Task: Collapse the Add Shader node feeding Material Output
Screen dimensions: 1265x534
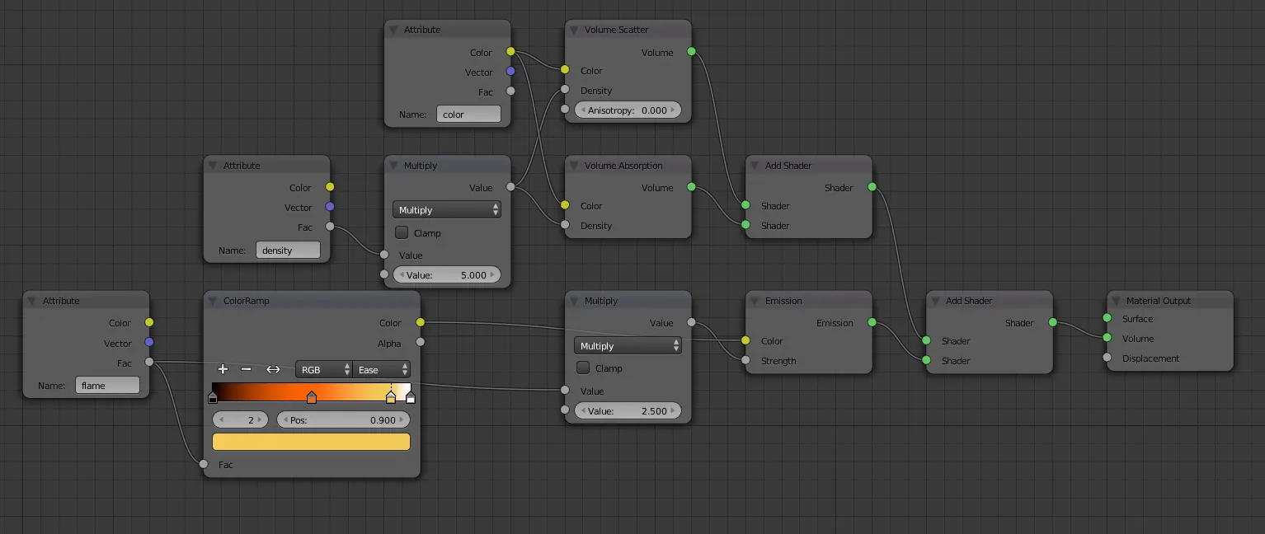Action: (935, 301)
